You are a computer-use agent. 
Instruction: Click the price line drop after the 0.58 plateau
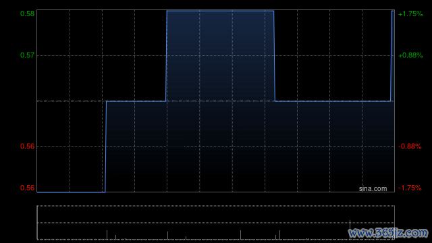(x=275, y=56)
